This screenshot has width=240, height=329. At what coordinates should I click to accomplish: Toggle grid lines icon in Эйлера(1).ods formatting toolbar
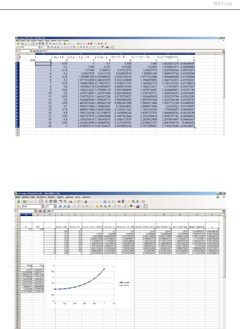145,206
